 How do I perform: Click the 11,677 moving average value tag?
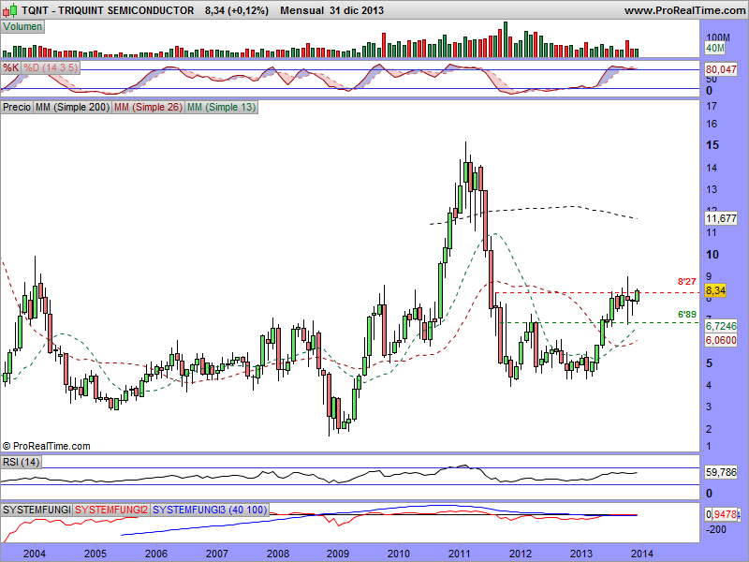pyautogui.click(x=721, y=218)
